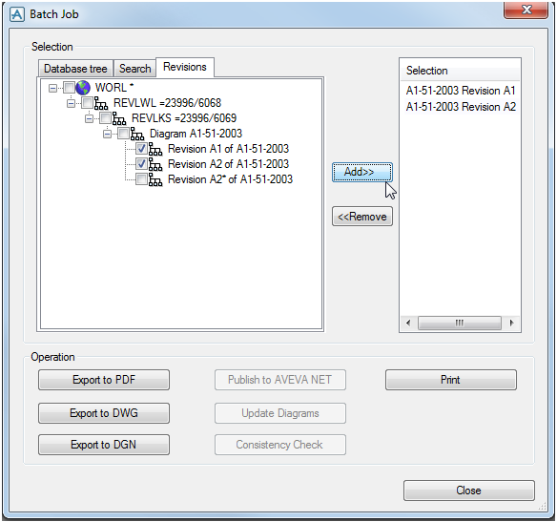Click the <<Remove button
The image size is (557, 522).
pos(362,217)
